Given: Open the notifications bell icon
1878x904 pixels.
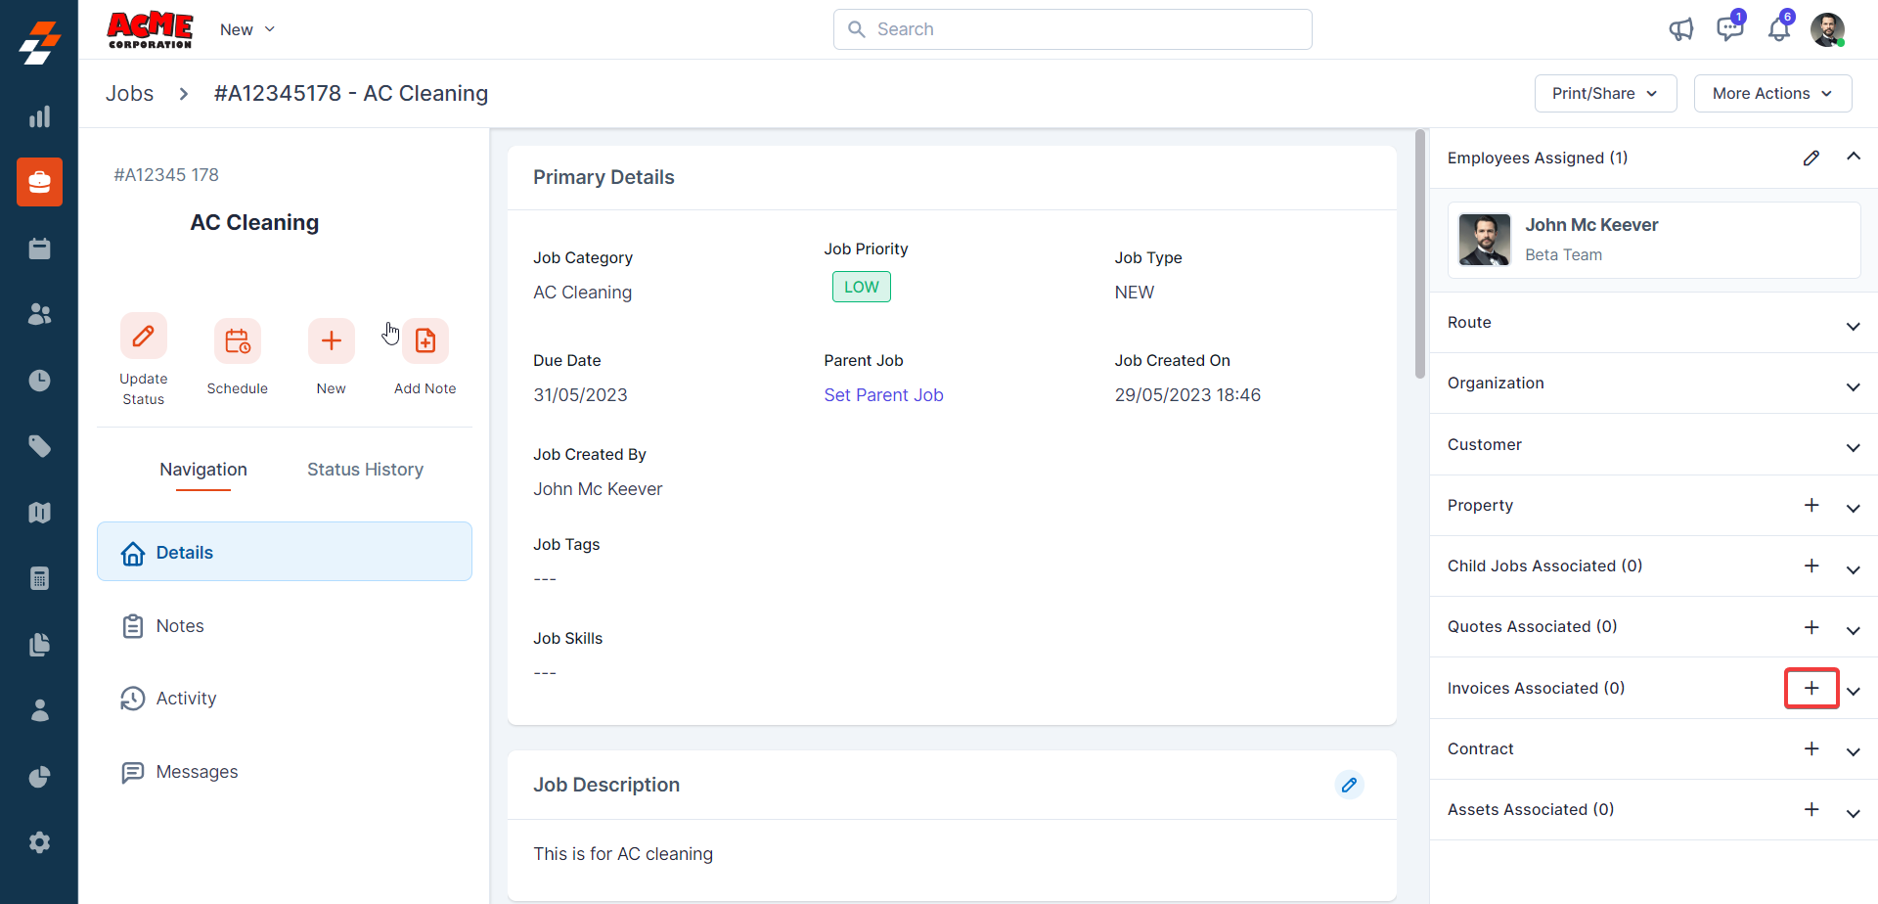Looking at the screenshot, I should point(1778,29).
